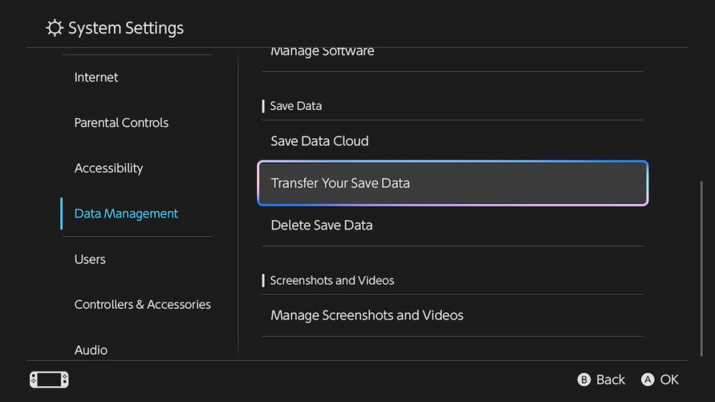Open Manage Software settings
The image size is (715, 402).
[322, 51]
